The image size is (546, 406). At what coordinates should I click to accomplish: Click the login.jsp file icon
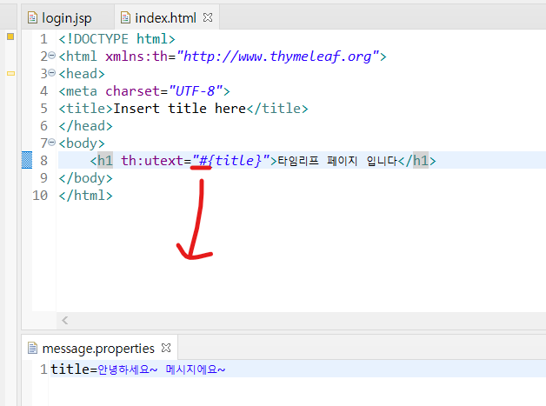pyautogui.click(x=32, y=17)
